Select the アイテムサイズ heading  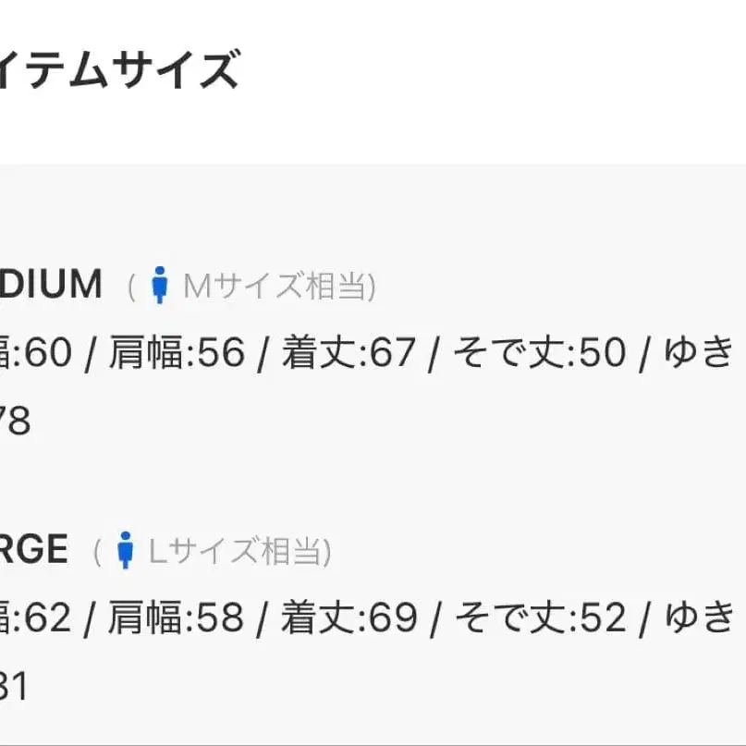(x=119, y=70)
